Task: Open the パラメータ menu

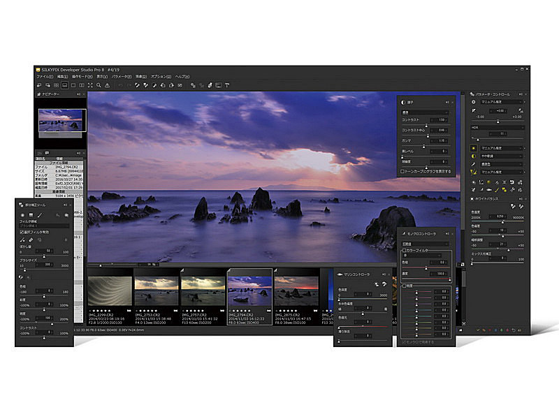Action: 121,77
